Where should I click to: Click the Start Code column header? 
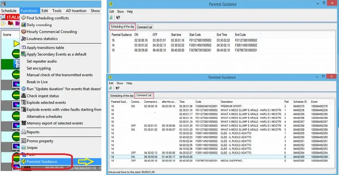(195, 35)
